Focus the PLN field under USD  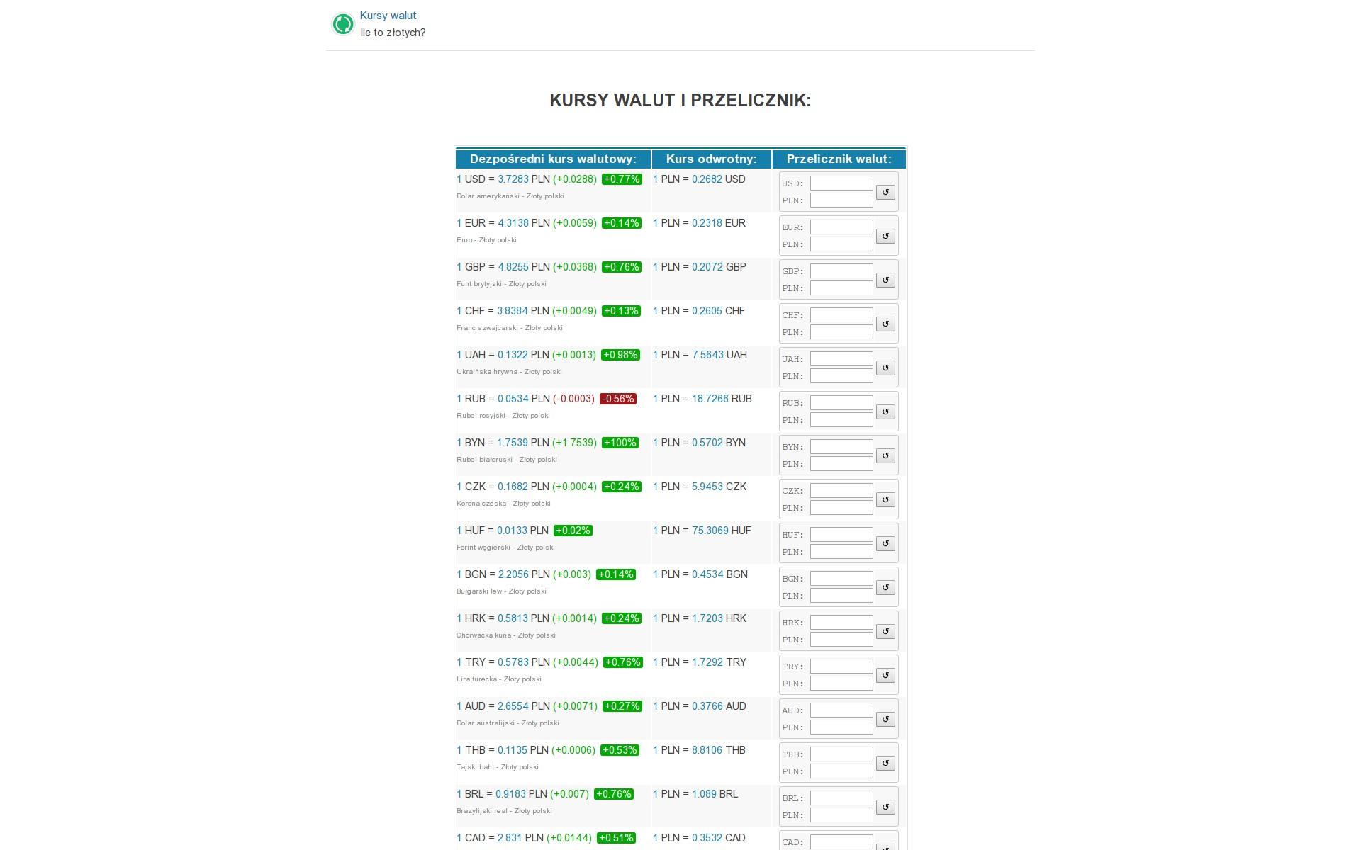(841, 200)
